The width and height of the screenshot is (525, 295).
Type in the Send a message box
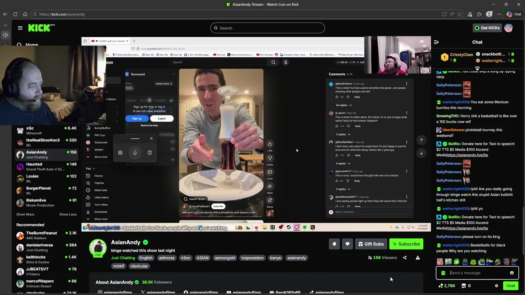(x=477, y=273)
